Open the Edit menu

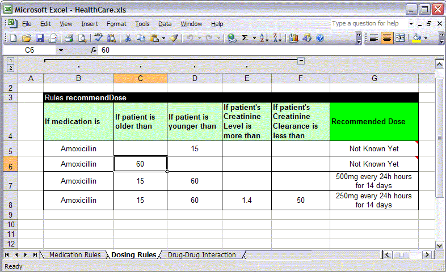45,24
